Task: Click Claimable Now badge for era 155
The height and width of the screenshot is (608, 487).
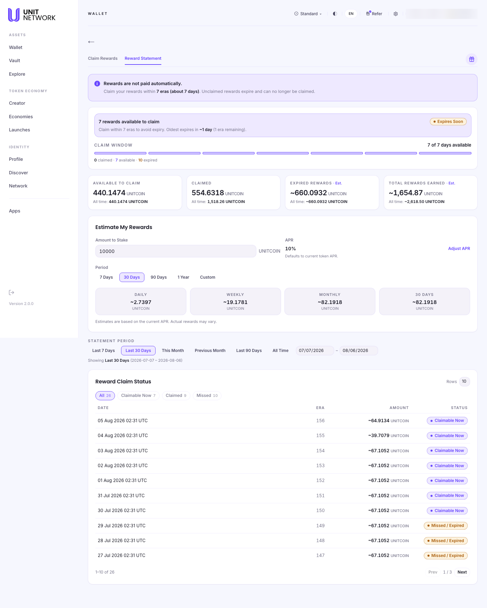Action: tap(447, 436)
